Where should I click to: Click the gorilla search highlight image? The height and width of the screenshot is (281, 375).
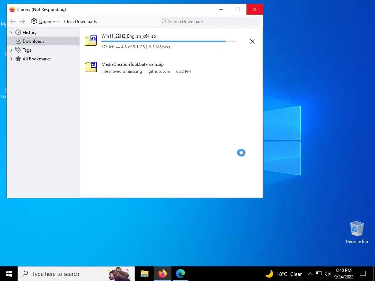click(x=119, y=274)
